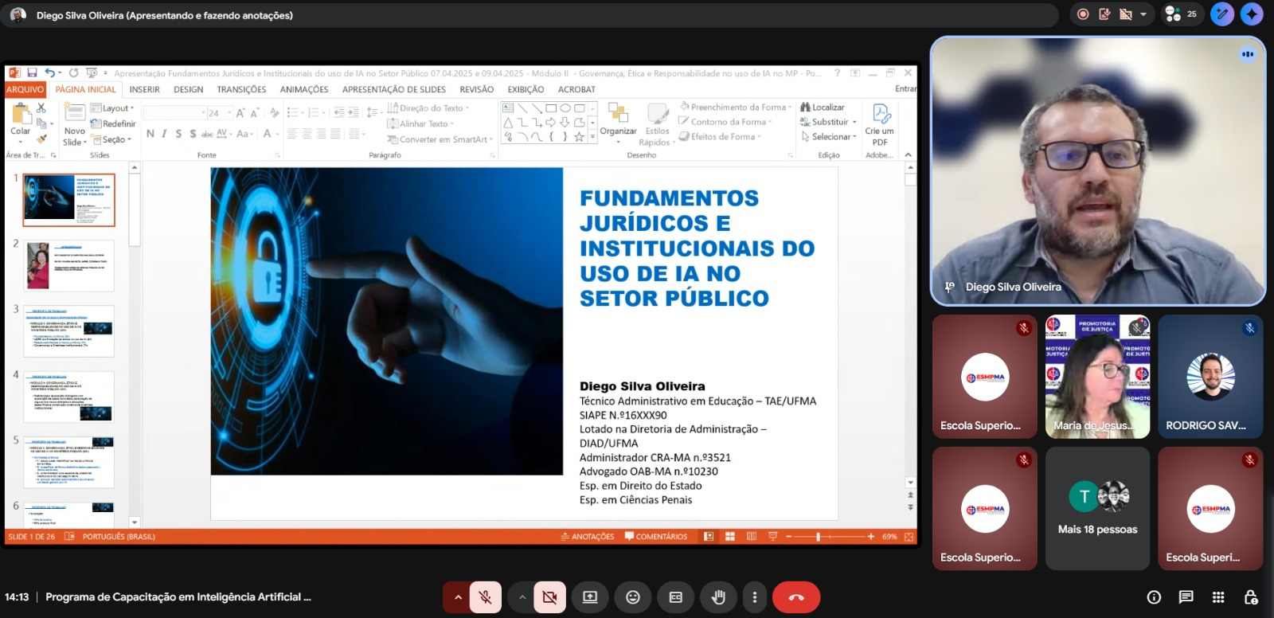Expand video settings chevron beside camera
Viewport: 1274px width, 618px height.
pyautogui.click(x=522, y=597)
